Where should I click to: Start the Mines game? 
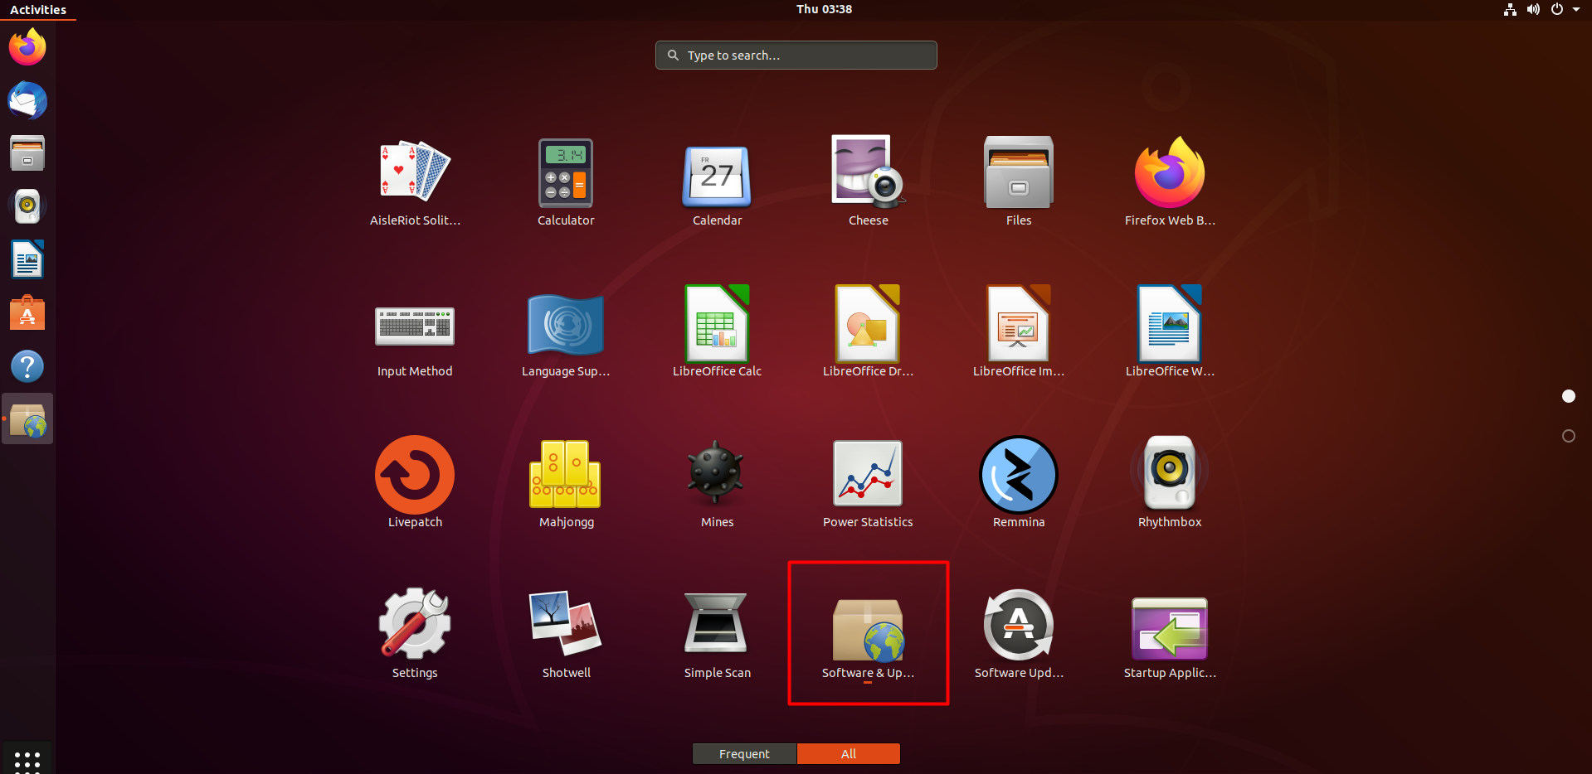coord(717,483)
